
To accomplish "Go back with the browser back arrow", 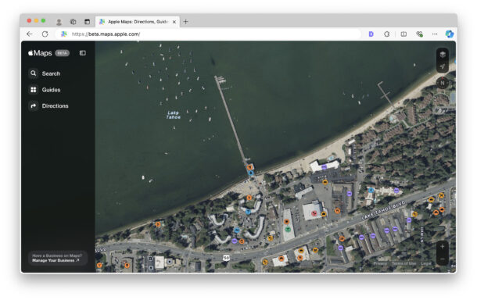I will [x=30, y=34].
